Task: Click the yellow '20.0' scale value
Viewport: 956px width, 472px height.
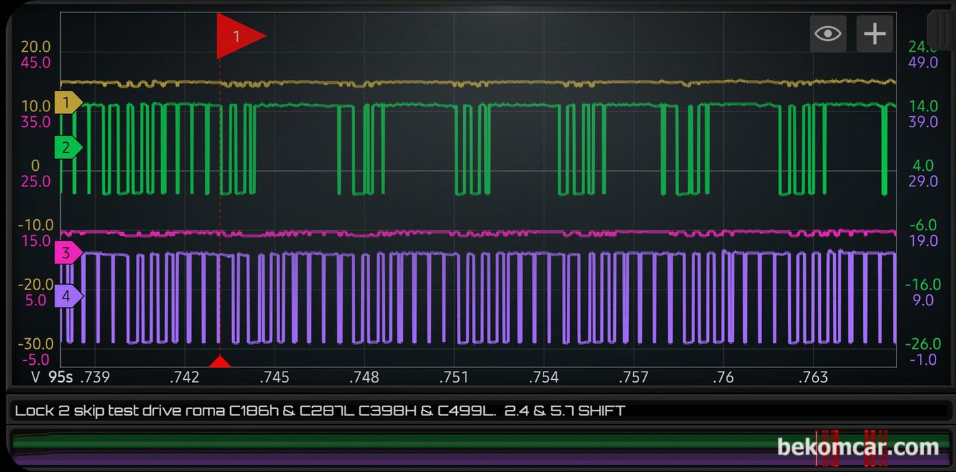Action: pos(36,47)
